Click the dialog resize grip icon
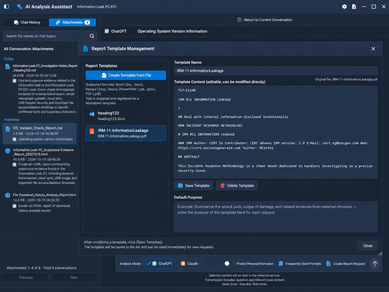The height and width of the screenshot is (292, 389). [x=380, y=253]
